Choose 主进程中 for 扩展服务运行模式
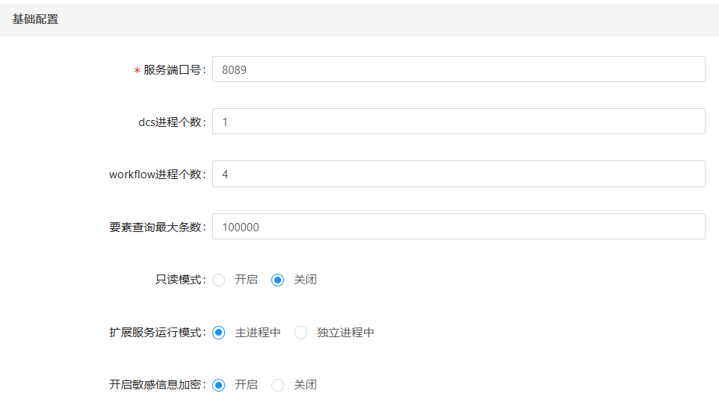Image resolution: width=719 pixels, height=405 pixels. coord(219,333)
